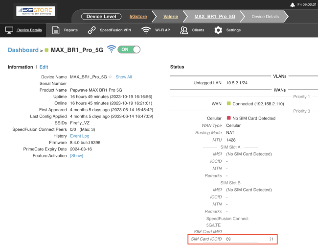Click the 5GStore logo
The width and height of the screenshot is (318, 245).
(36, 11)
